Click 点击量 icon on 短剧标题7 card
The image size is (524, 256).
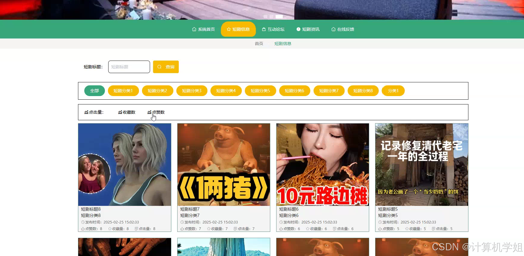[235, 229]
